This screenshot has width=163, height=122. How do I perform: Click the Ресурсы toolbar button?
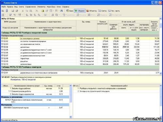coord(81,15)
